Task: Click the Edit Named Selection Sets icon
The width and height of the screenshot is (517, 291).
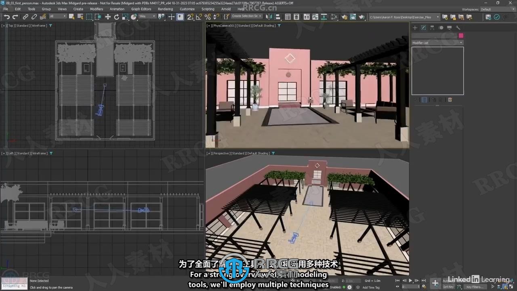Action: pos(226,17)
